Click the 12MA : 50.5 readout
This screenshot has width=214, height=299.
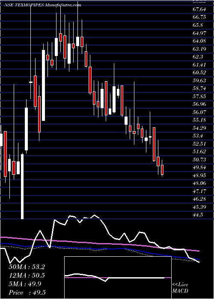click(27, 276)
